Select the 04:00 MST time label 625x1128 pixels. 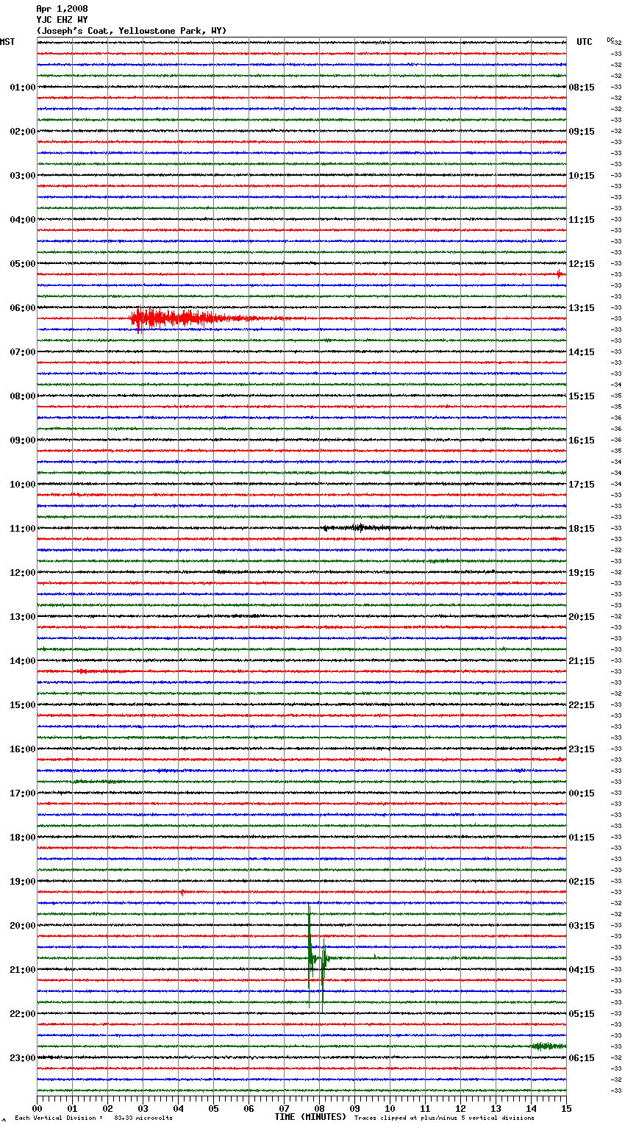click(x=23, y=220)
